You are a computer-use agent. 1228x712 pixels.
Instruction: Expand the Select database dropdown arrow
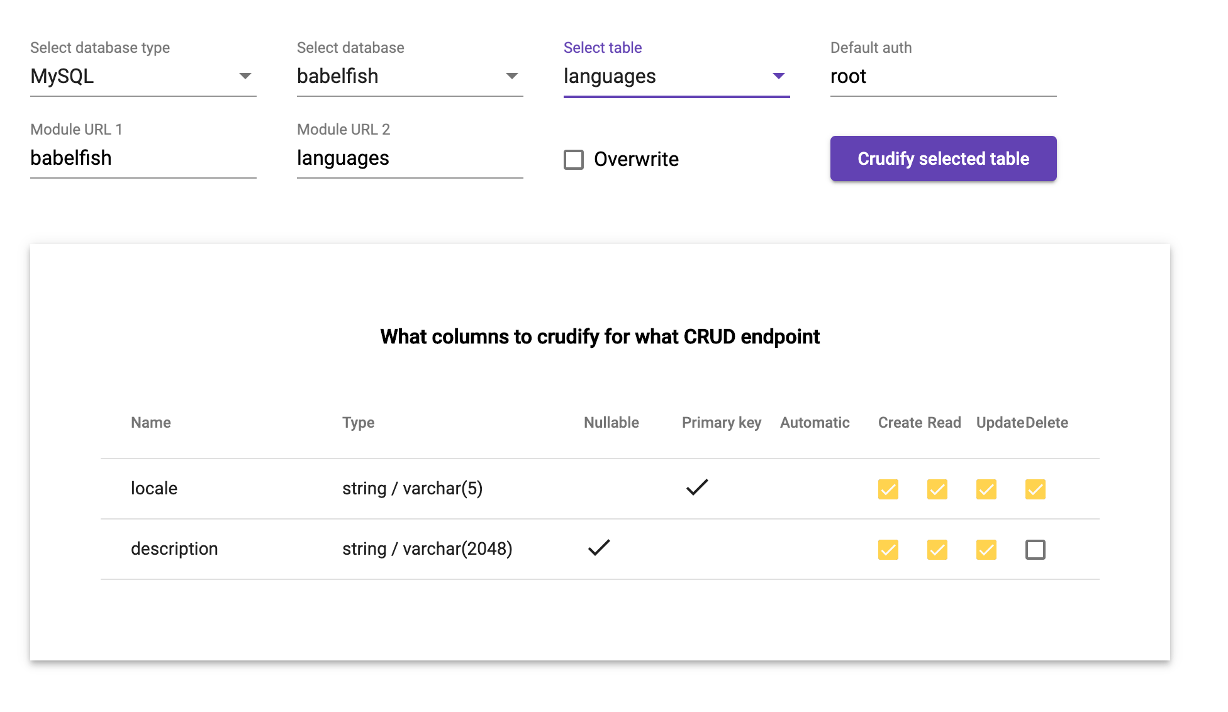click(511, 76)
